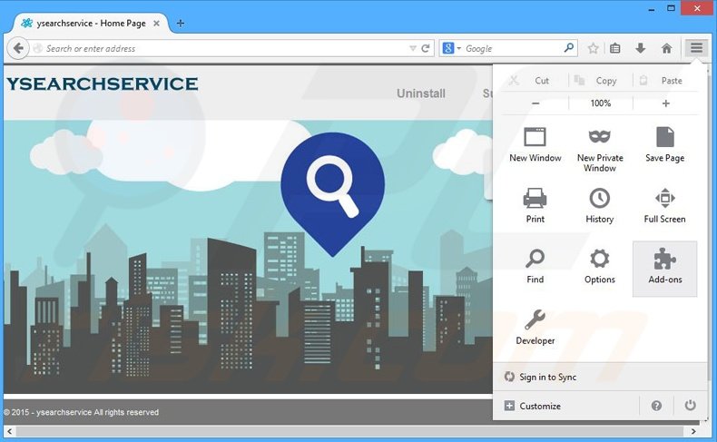Image resolution: width=717 pixels, height=442 pixels.
Task: Open a New Window
Action: point(535,145)
